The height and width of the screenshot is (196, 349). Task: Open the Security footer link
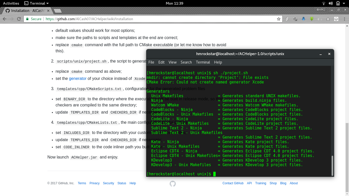point(108,183)
